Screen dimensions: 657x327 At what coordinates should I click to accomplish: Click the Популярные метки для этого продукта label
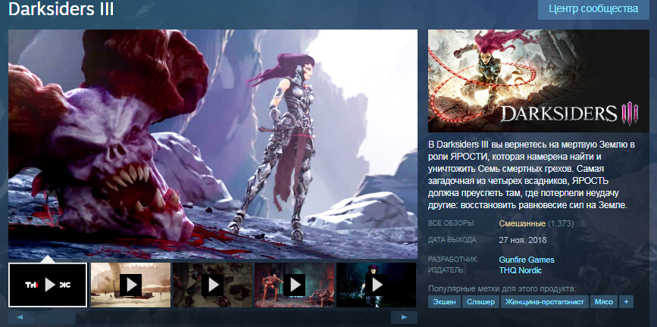pos(502,288)
